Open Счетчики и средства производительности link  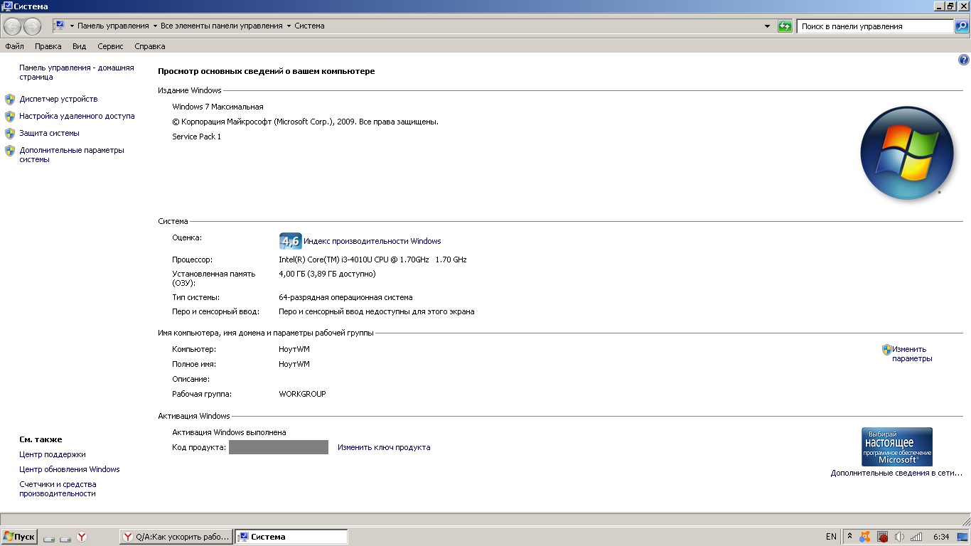click(58, 488)
